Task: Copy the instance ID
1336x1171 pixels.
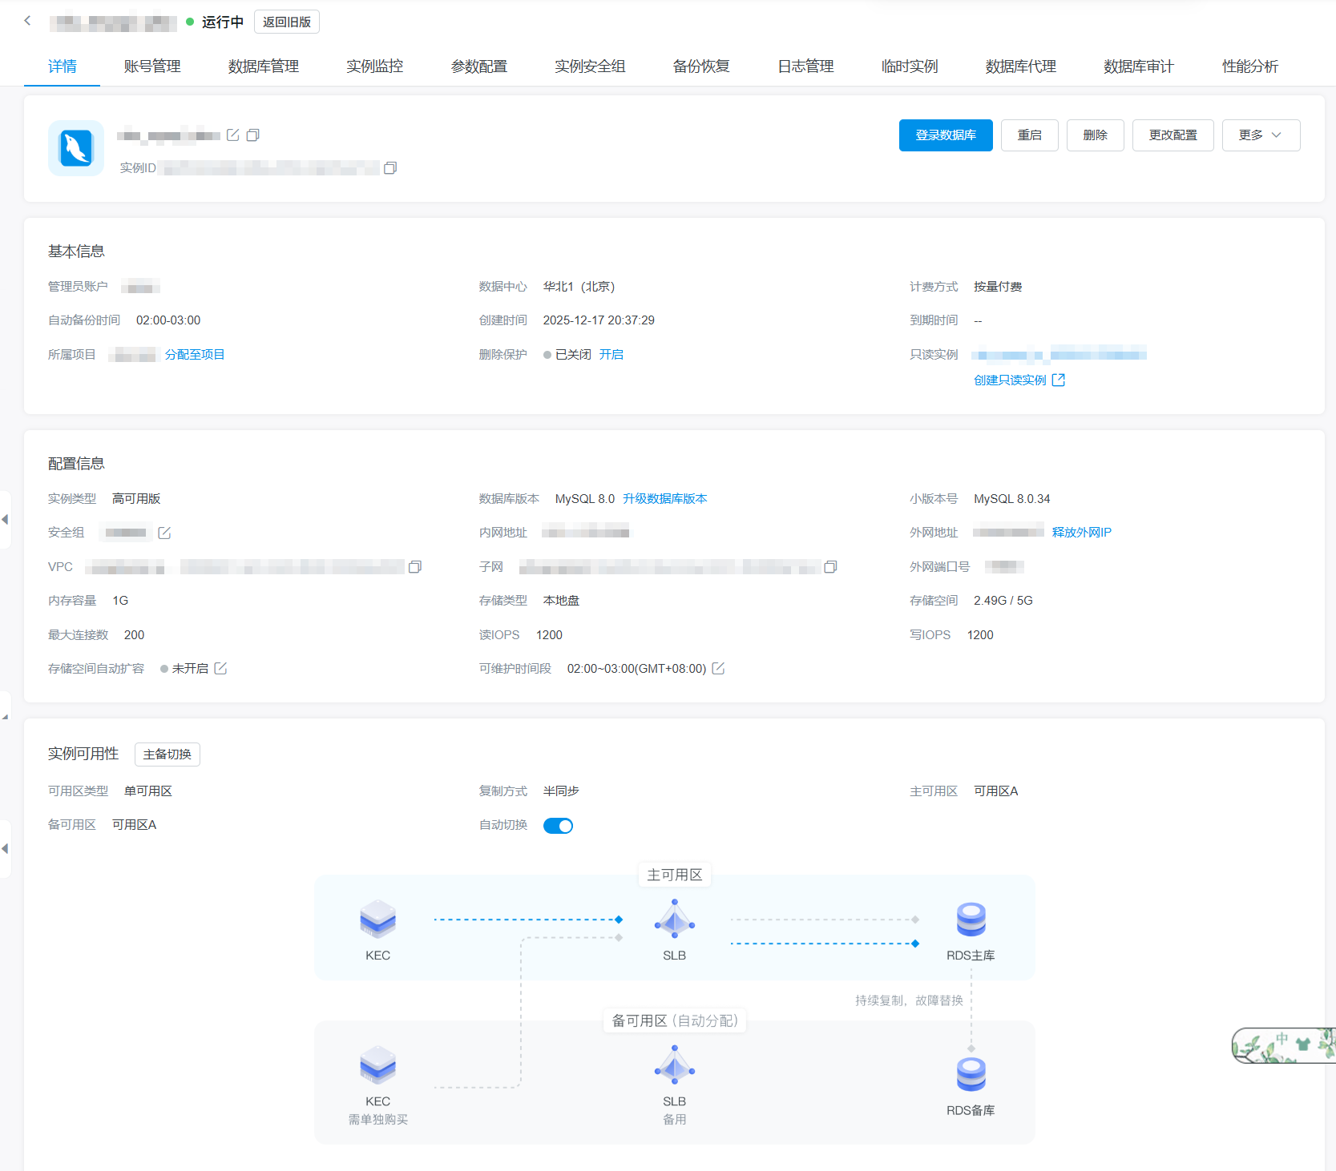Action: point(390,168)
